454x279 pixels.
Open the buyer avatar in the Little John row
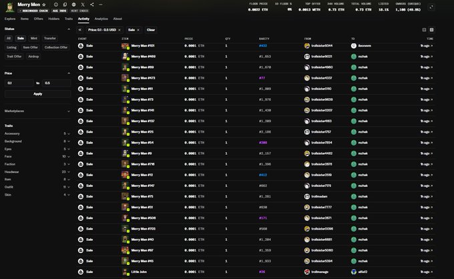(x=354, y=272)
